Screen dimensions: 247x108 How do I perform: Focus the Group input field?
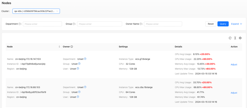point(100,24)
